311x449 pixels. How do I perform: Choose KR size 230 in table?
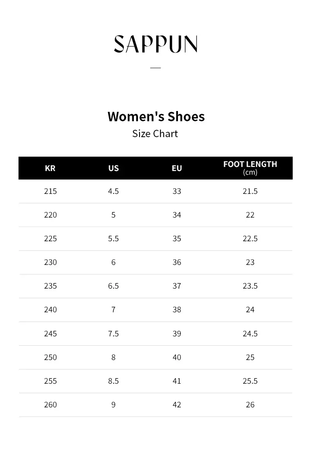coord(51,262)
